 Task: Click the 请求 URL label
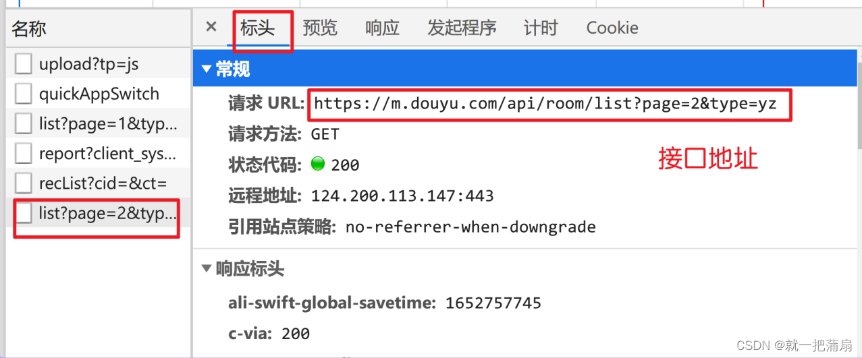click(x=267, y=103)
